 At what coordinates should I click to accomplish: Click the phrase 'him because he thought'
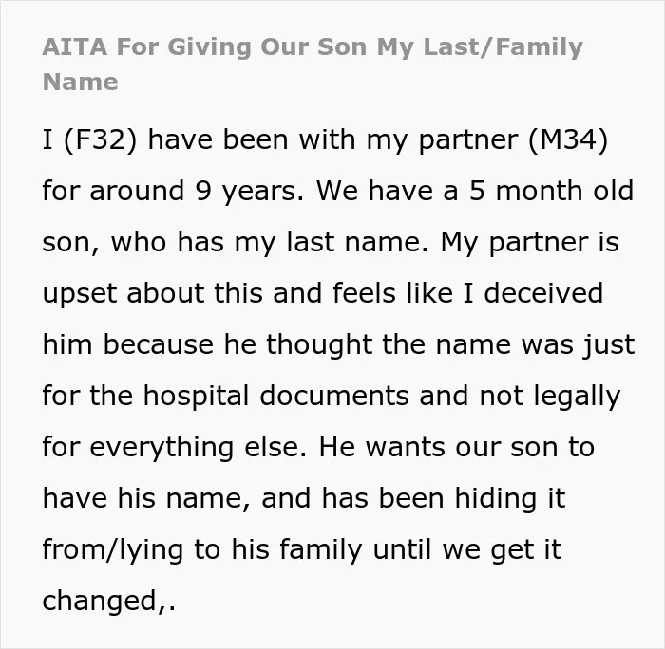207,344
